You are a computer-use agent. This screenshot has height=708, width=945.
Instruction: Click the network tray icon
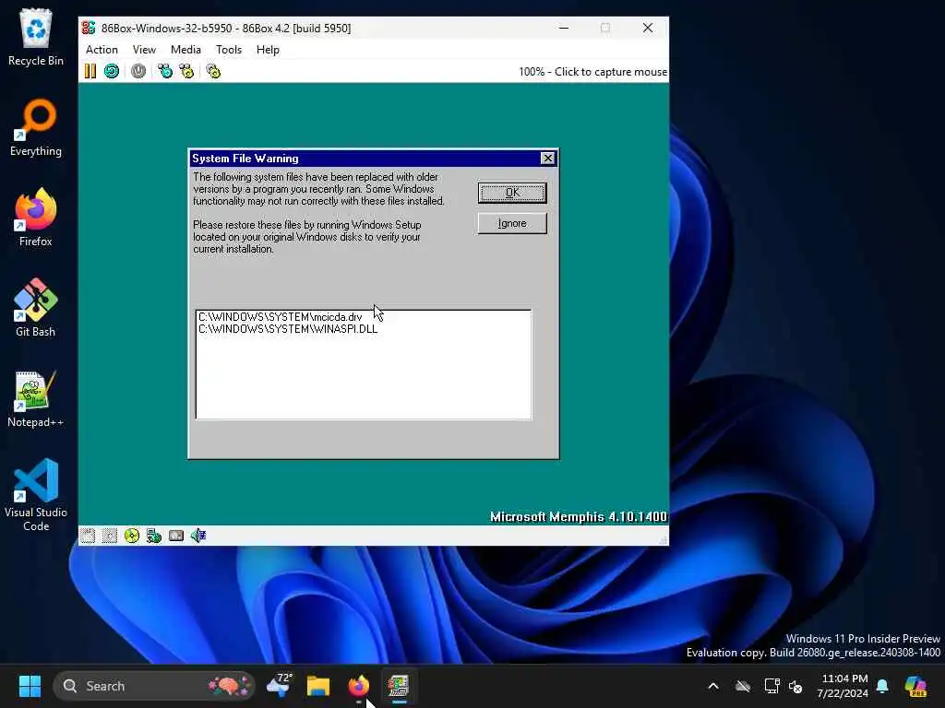point(772,686)
